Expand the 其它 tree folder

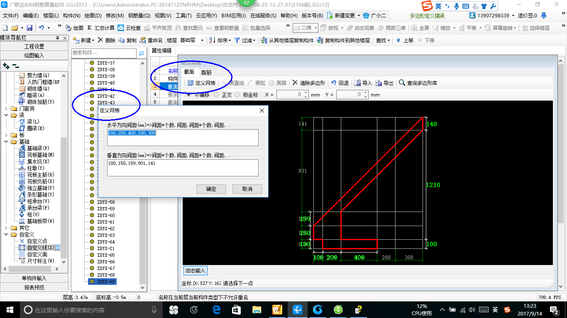tap(6, 228)
